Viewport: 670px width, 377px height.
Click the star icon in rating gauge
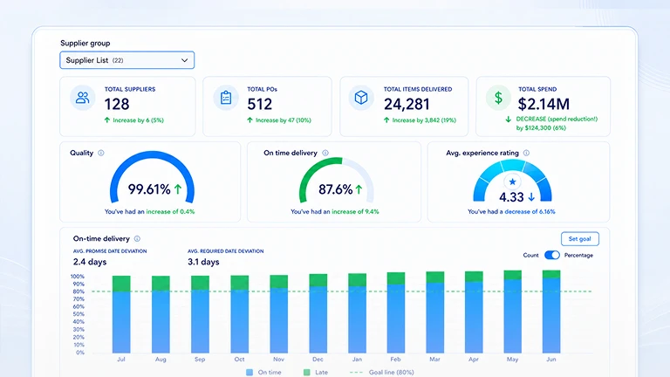[x=512, y=182]
